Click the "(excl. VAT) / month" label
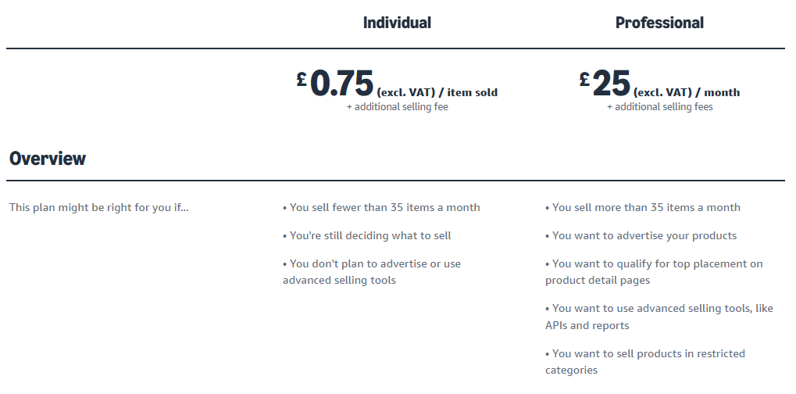The image size is (796, 394). 687,92
